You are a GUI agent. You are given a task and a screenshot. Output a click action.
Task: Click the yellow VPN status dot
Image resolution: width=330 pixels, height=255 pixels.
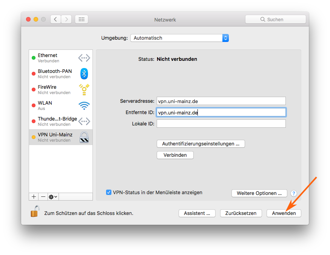34,137
